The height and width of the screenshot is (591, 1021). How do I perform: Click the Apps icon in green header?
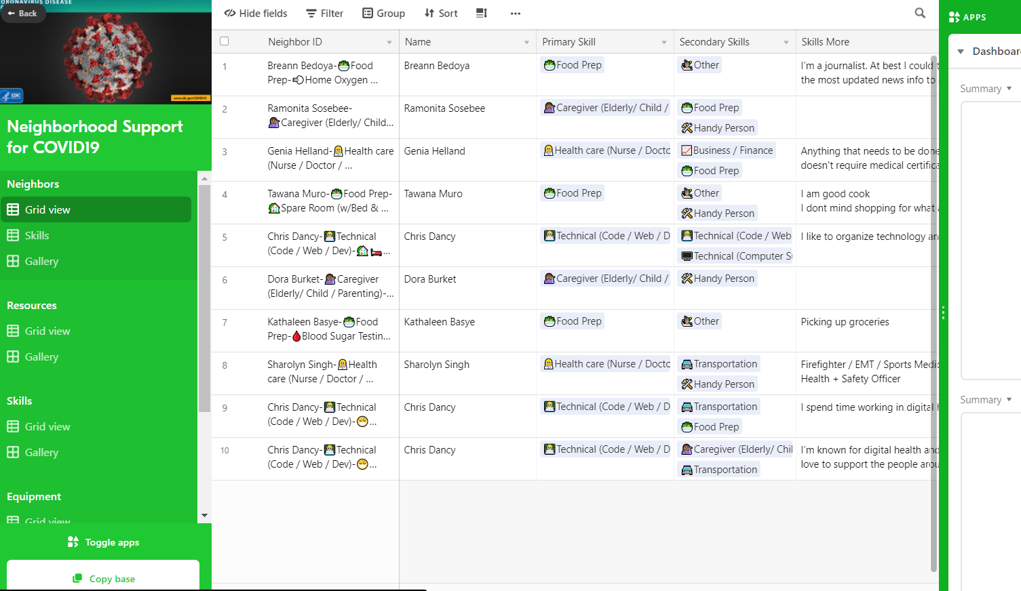tap(955, 17)
